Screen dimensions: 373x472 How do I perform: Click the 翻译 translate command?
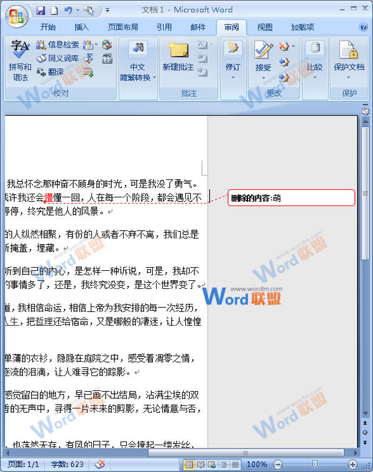coord(50,72)
